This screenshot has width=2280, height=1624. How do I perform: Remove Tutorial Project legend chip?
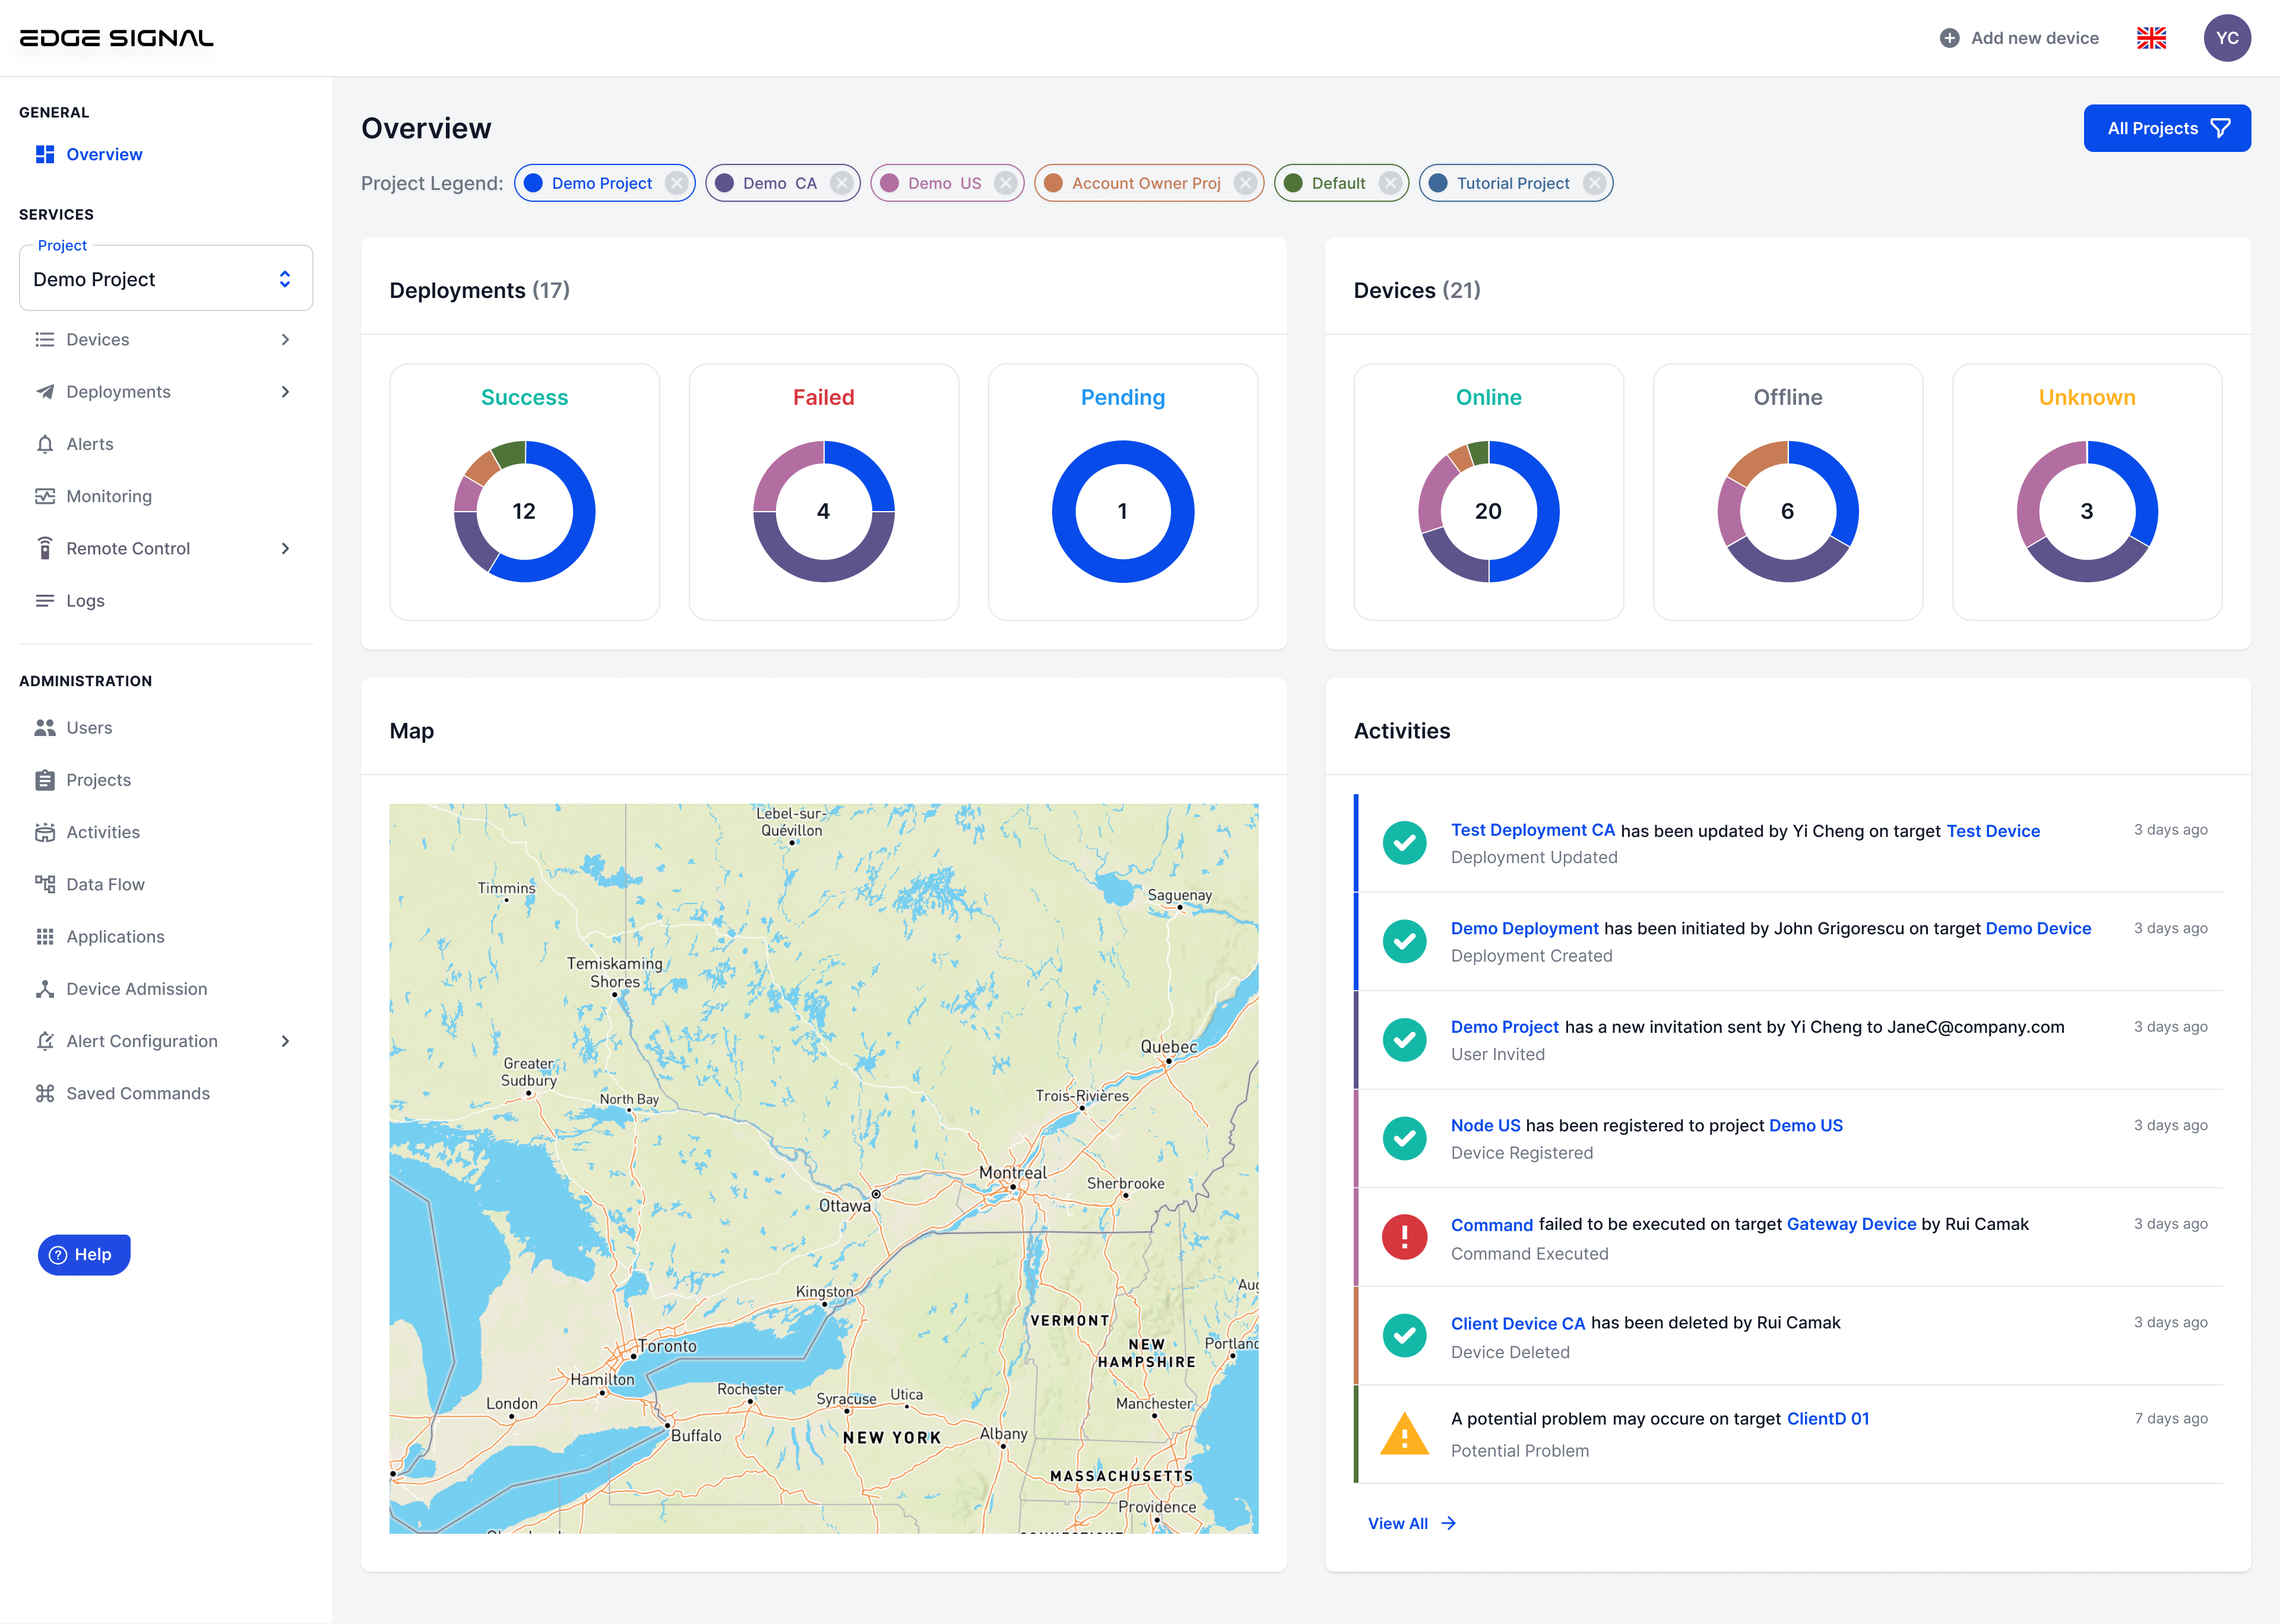pos(1594,183)
